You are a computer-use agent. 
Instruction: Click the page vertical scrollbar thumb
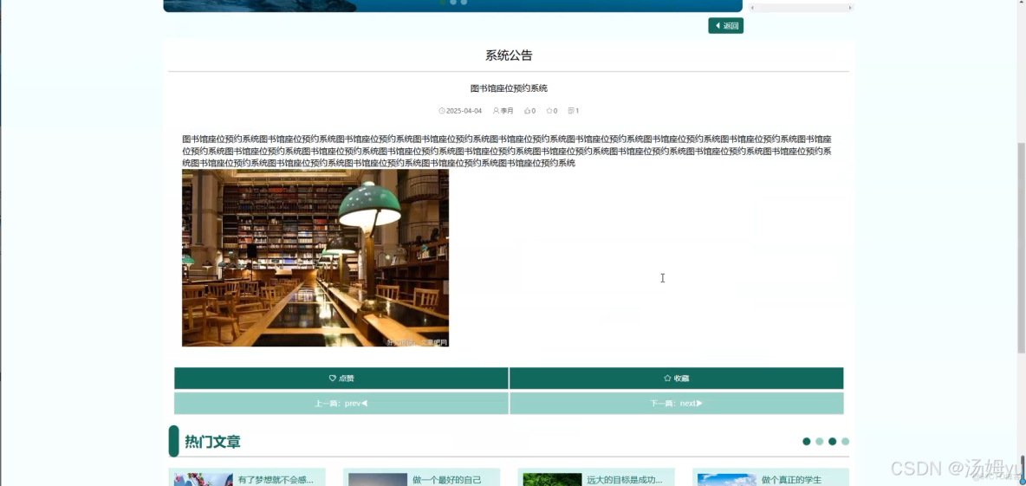point(1021,247)
